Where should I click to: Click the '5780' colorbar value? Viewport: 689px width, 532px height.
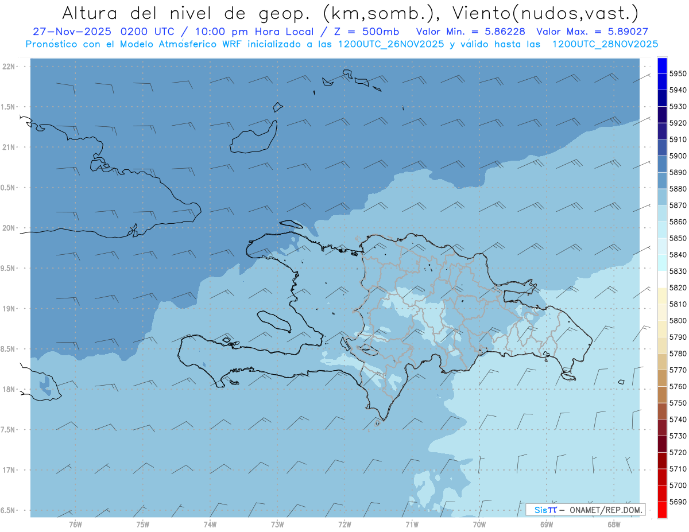(678, 354)
